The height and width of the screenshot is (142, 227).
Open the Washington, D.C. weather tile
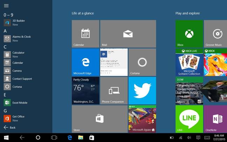click(x=85, y=90)
